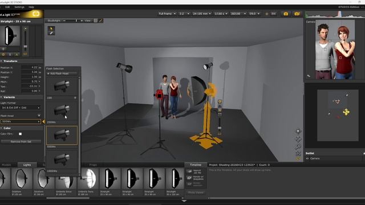The height and width of the screenshot is (205, 365).
Task: Click the plus icon next to Flash Head
Action: pyautogui.click(x=39, y=116)
